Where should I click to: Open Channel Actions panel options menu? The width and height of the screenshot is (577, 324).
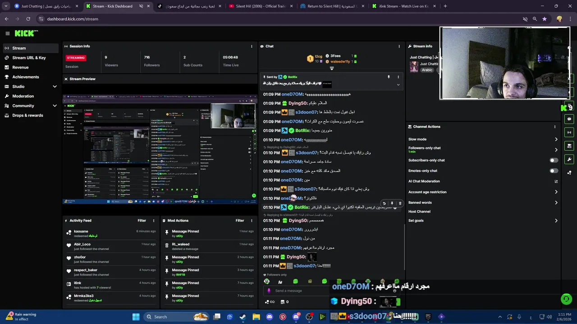[x=555, y=127]
